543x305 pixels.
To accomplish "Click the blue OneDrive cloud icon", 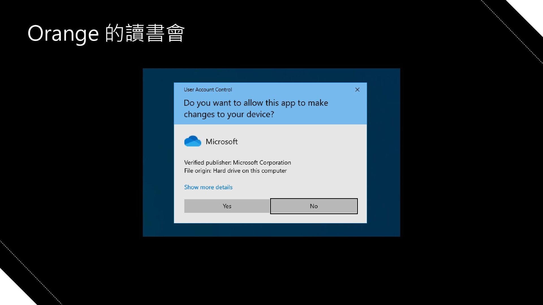I will point(193,141).
